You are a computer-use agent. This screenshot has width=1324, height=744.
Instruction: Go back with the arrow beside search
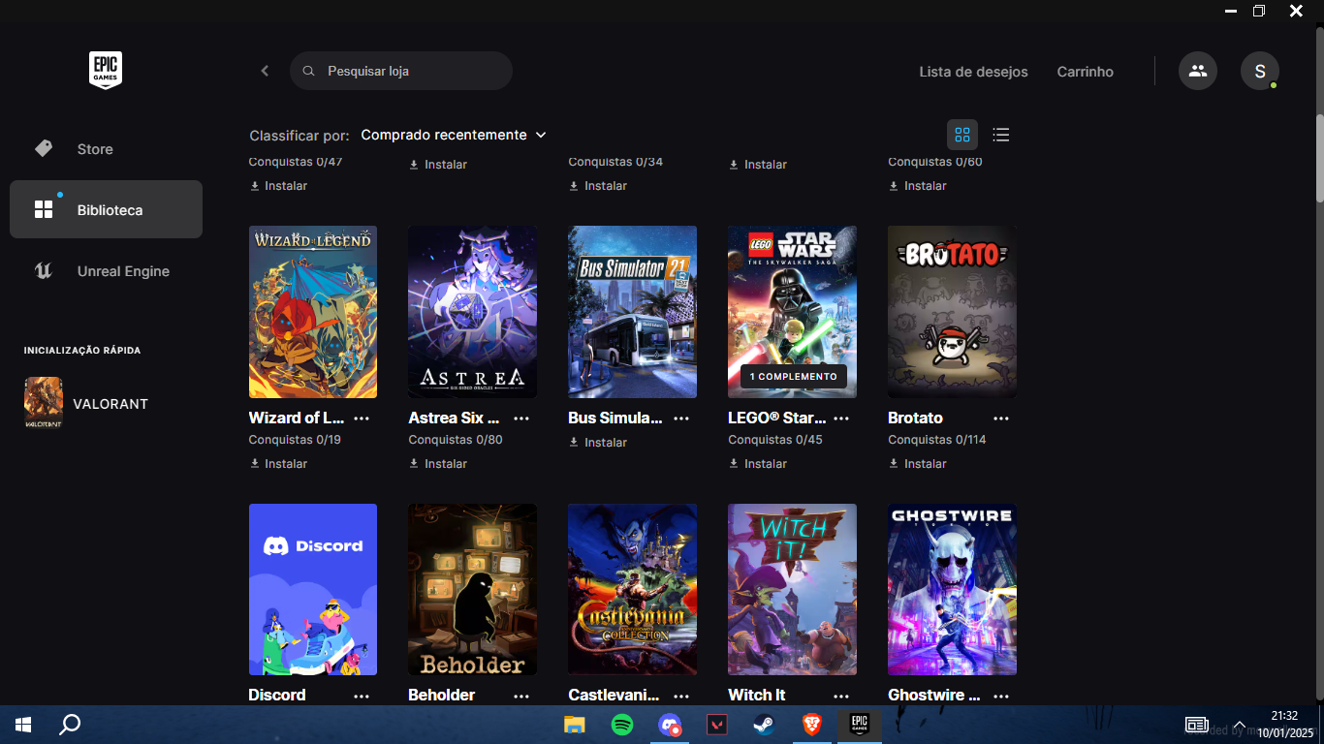pyautogui.click(x=265, y=71)
